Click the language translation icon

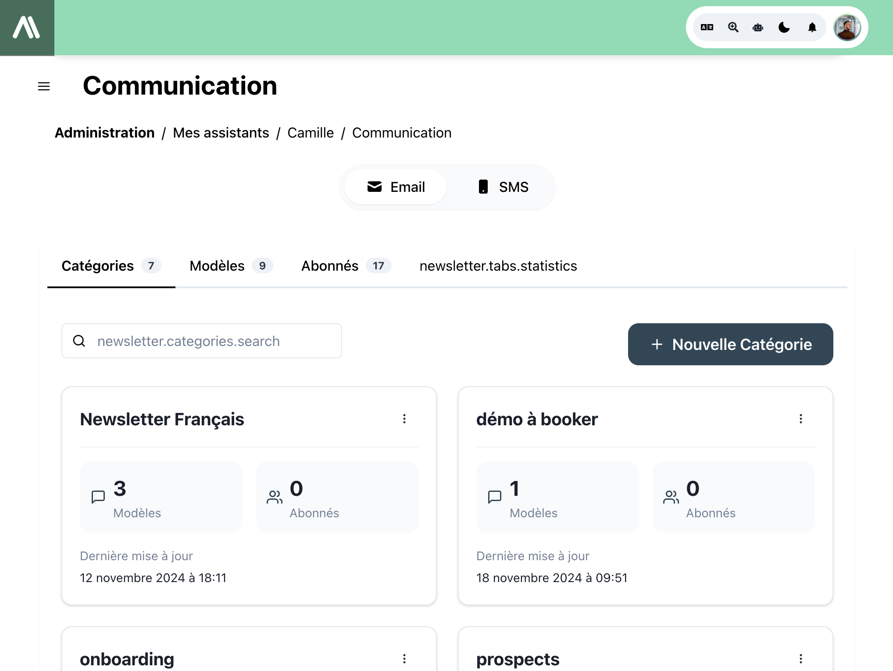click(x=707, y=27)
